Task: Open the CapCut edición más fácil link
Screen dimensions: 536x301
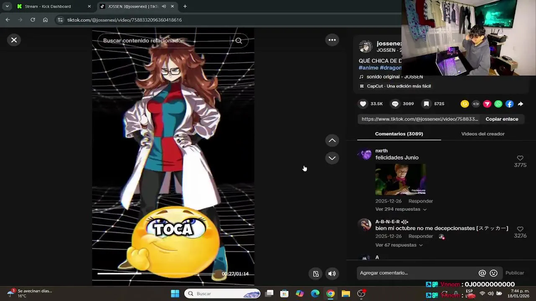Action: pos(399,86)
